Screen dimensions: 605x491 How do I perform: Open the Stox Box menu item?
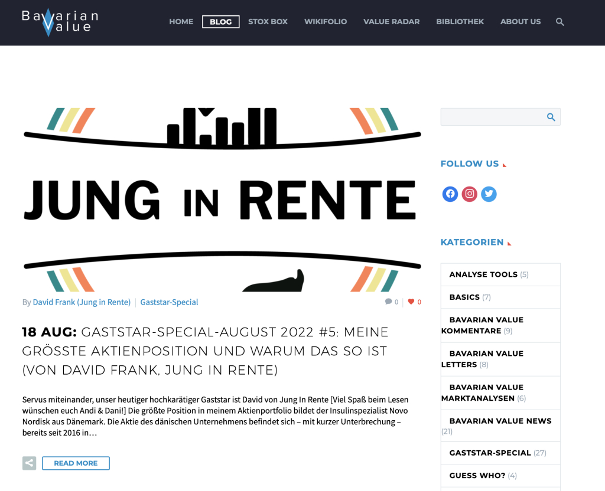click(268, 22)
